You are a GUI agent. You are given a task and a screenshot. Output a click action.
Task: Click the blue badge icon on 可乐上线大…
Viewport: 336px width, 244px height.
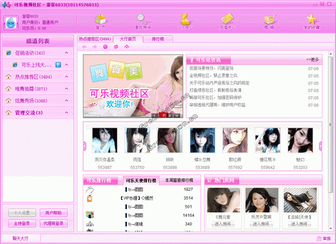click(58, 65)
